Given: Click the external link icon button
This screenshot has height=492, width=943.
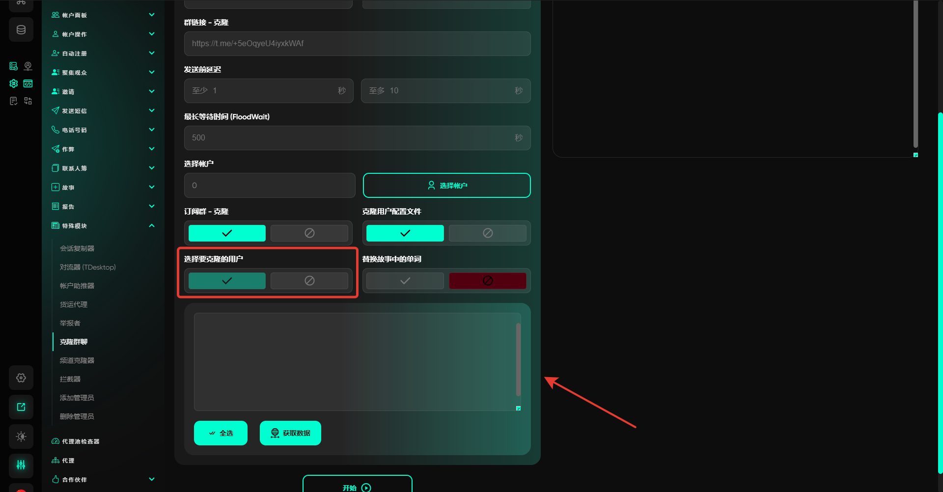Looking at the screenshot, I should [21, 407].
